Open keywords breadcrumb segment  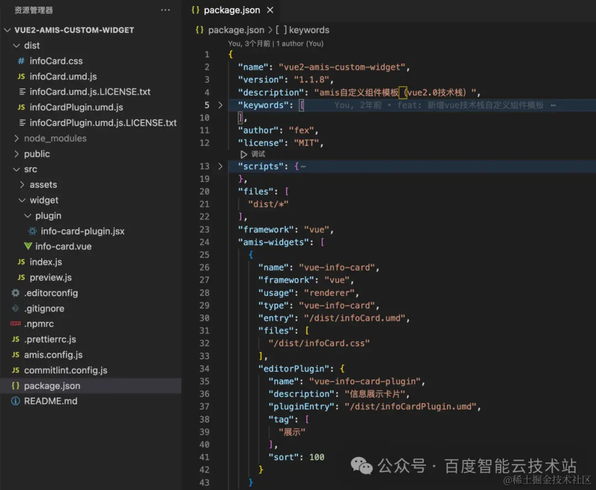tap(309, 30)
